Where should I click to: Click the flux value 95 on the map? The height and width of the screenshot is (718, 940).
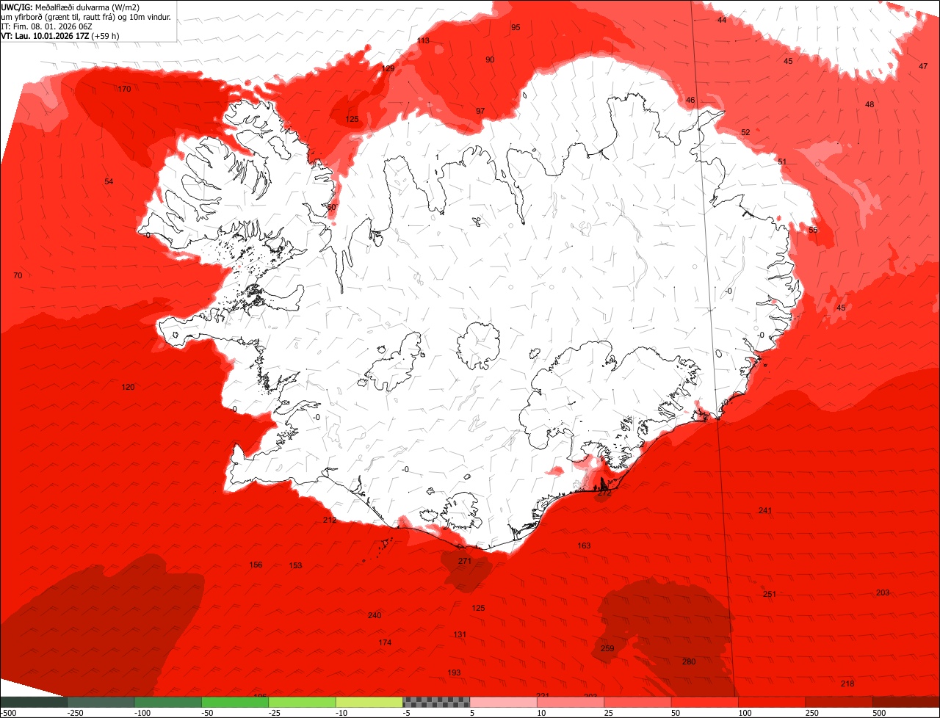tap(516, 27)
